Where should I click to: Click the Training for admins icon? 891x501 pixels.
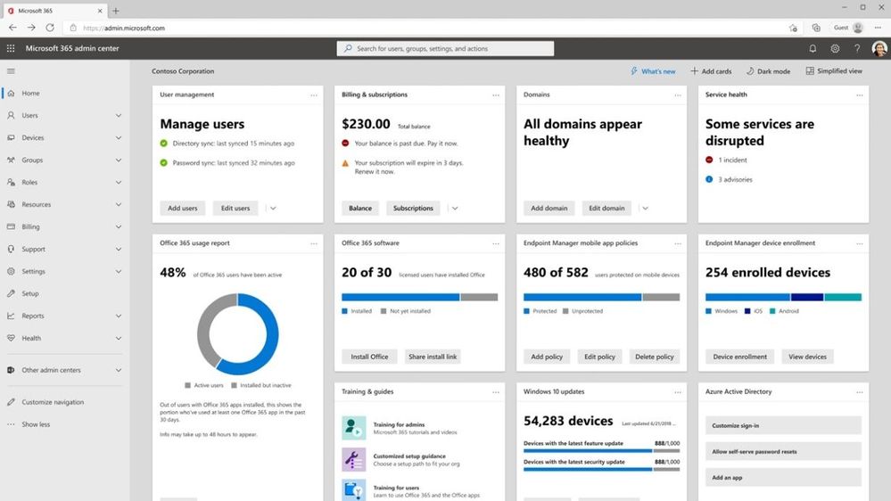353,428
